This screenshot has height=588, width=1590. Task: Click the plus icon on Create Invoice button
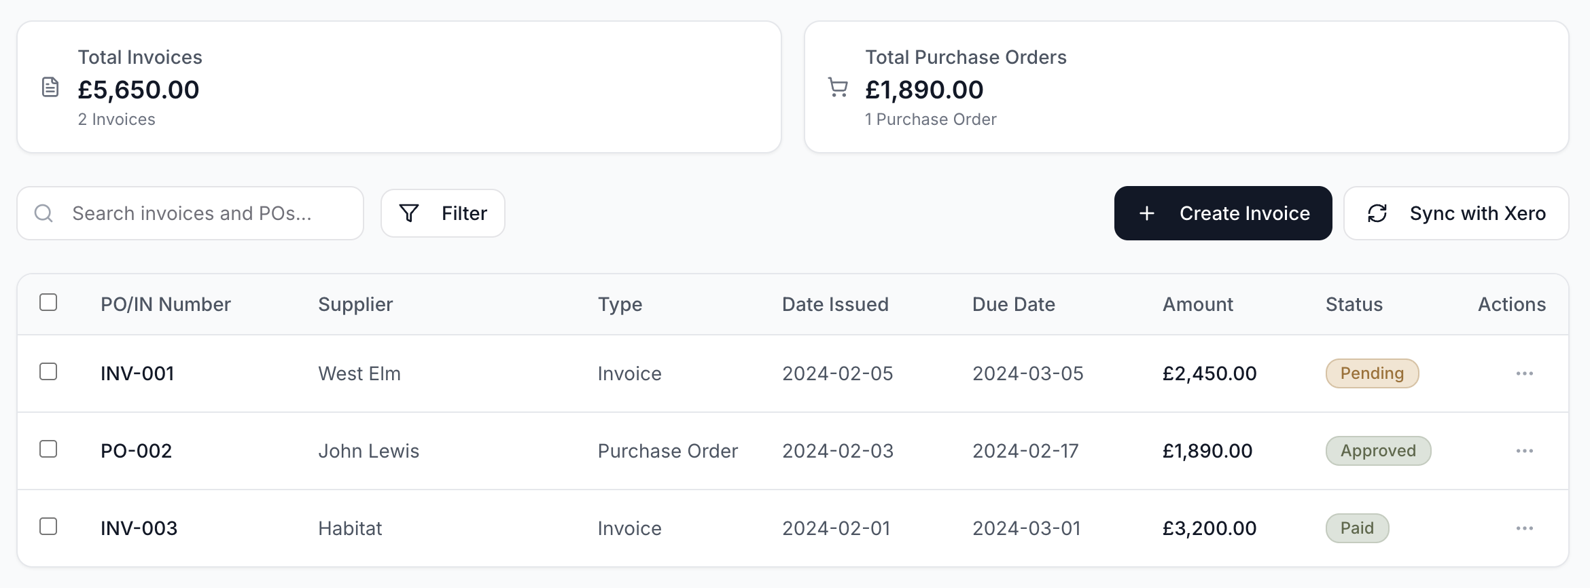1146,213
